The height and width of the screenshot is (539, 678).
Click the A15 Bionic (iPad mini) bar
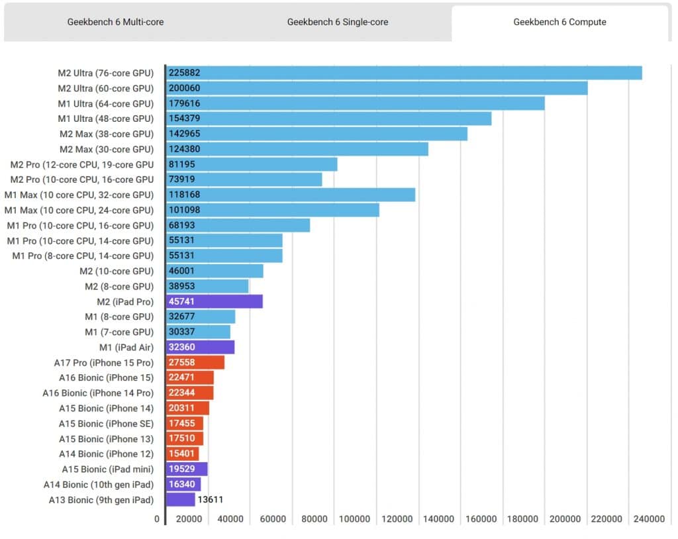click(187, 469)
